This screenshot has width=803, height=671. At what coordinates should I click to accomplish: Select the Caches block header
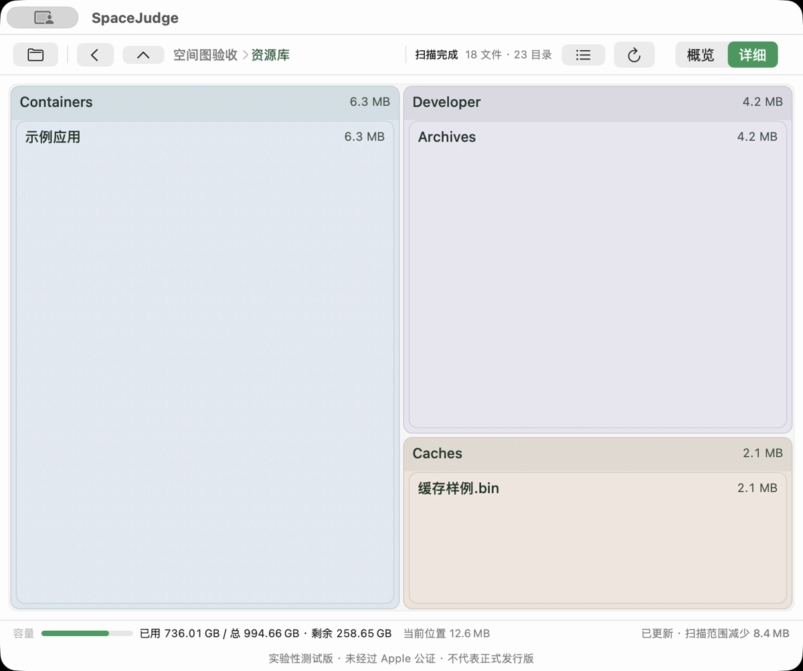[x=598, y=453]
